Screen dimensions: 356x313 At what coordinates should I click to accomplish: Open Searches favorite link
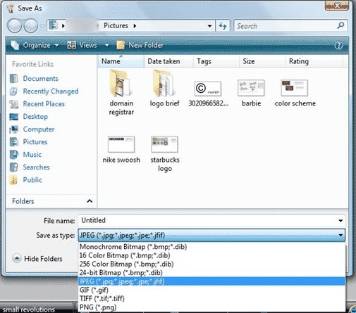tap(37, 167)
